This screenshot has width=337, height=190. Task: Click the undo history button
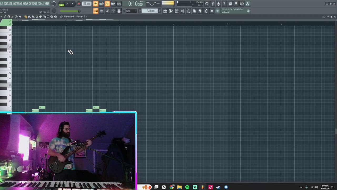coord(207,4)
